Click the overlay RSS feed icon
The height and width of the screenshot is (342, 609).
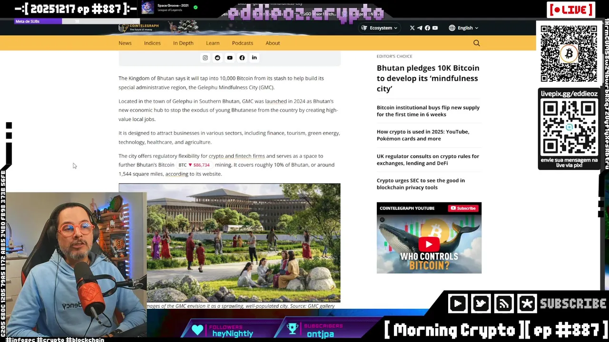tap(504, 304)
